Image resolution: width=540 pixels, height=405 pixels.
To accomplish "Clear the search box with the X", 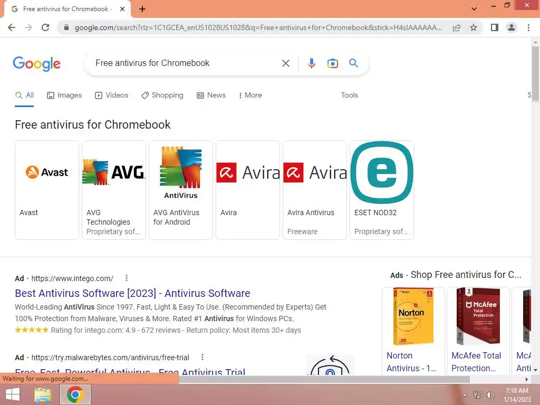I will [x=285, y=63].
